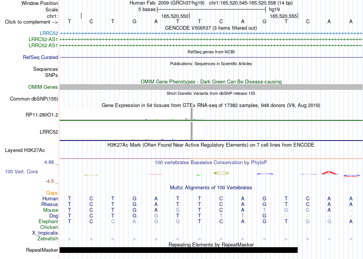Screen dimensions: 363x259
Task: Select the Layered H3K27Ac track label
Action: [x=25, y=150]
